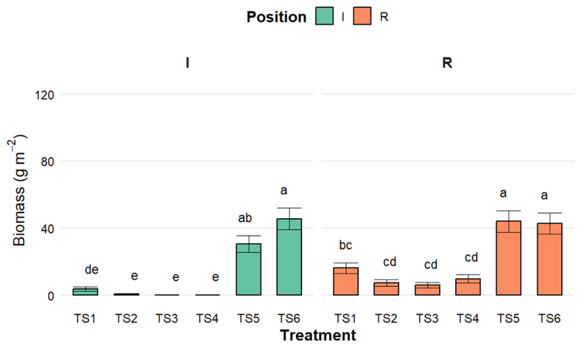Screen dimensions: 580x346
Task: Click the 80 y-axis tick label
Action: (x=47, y=162)
